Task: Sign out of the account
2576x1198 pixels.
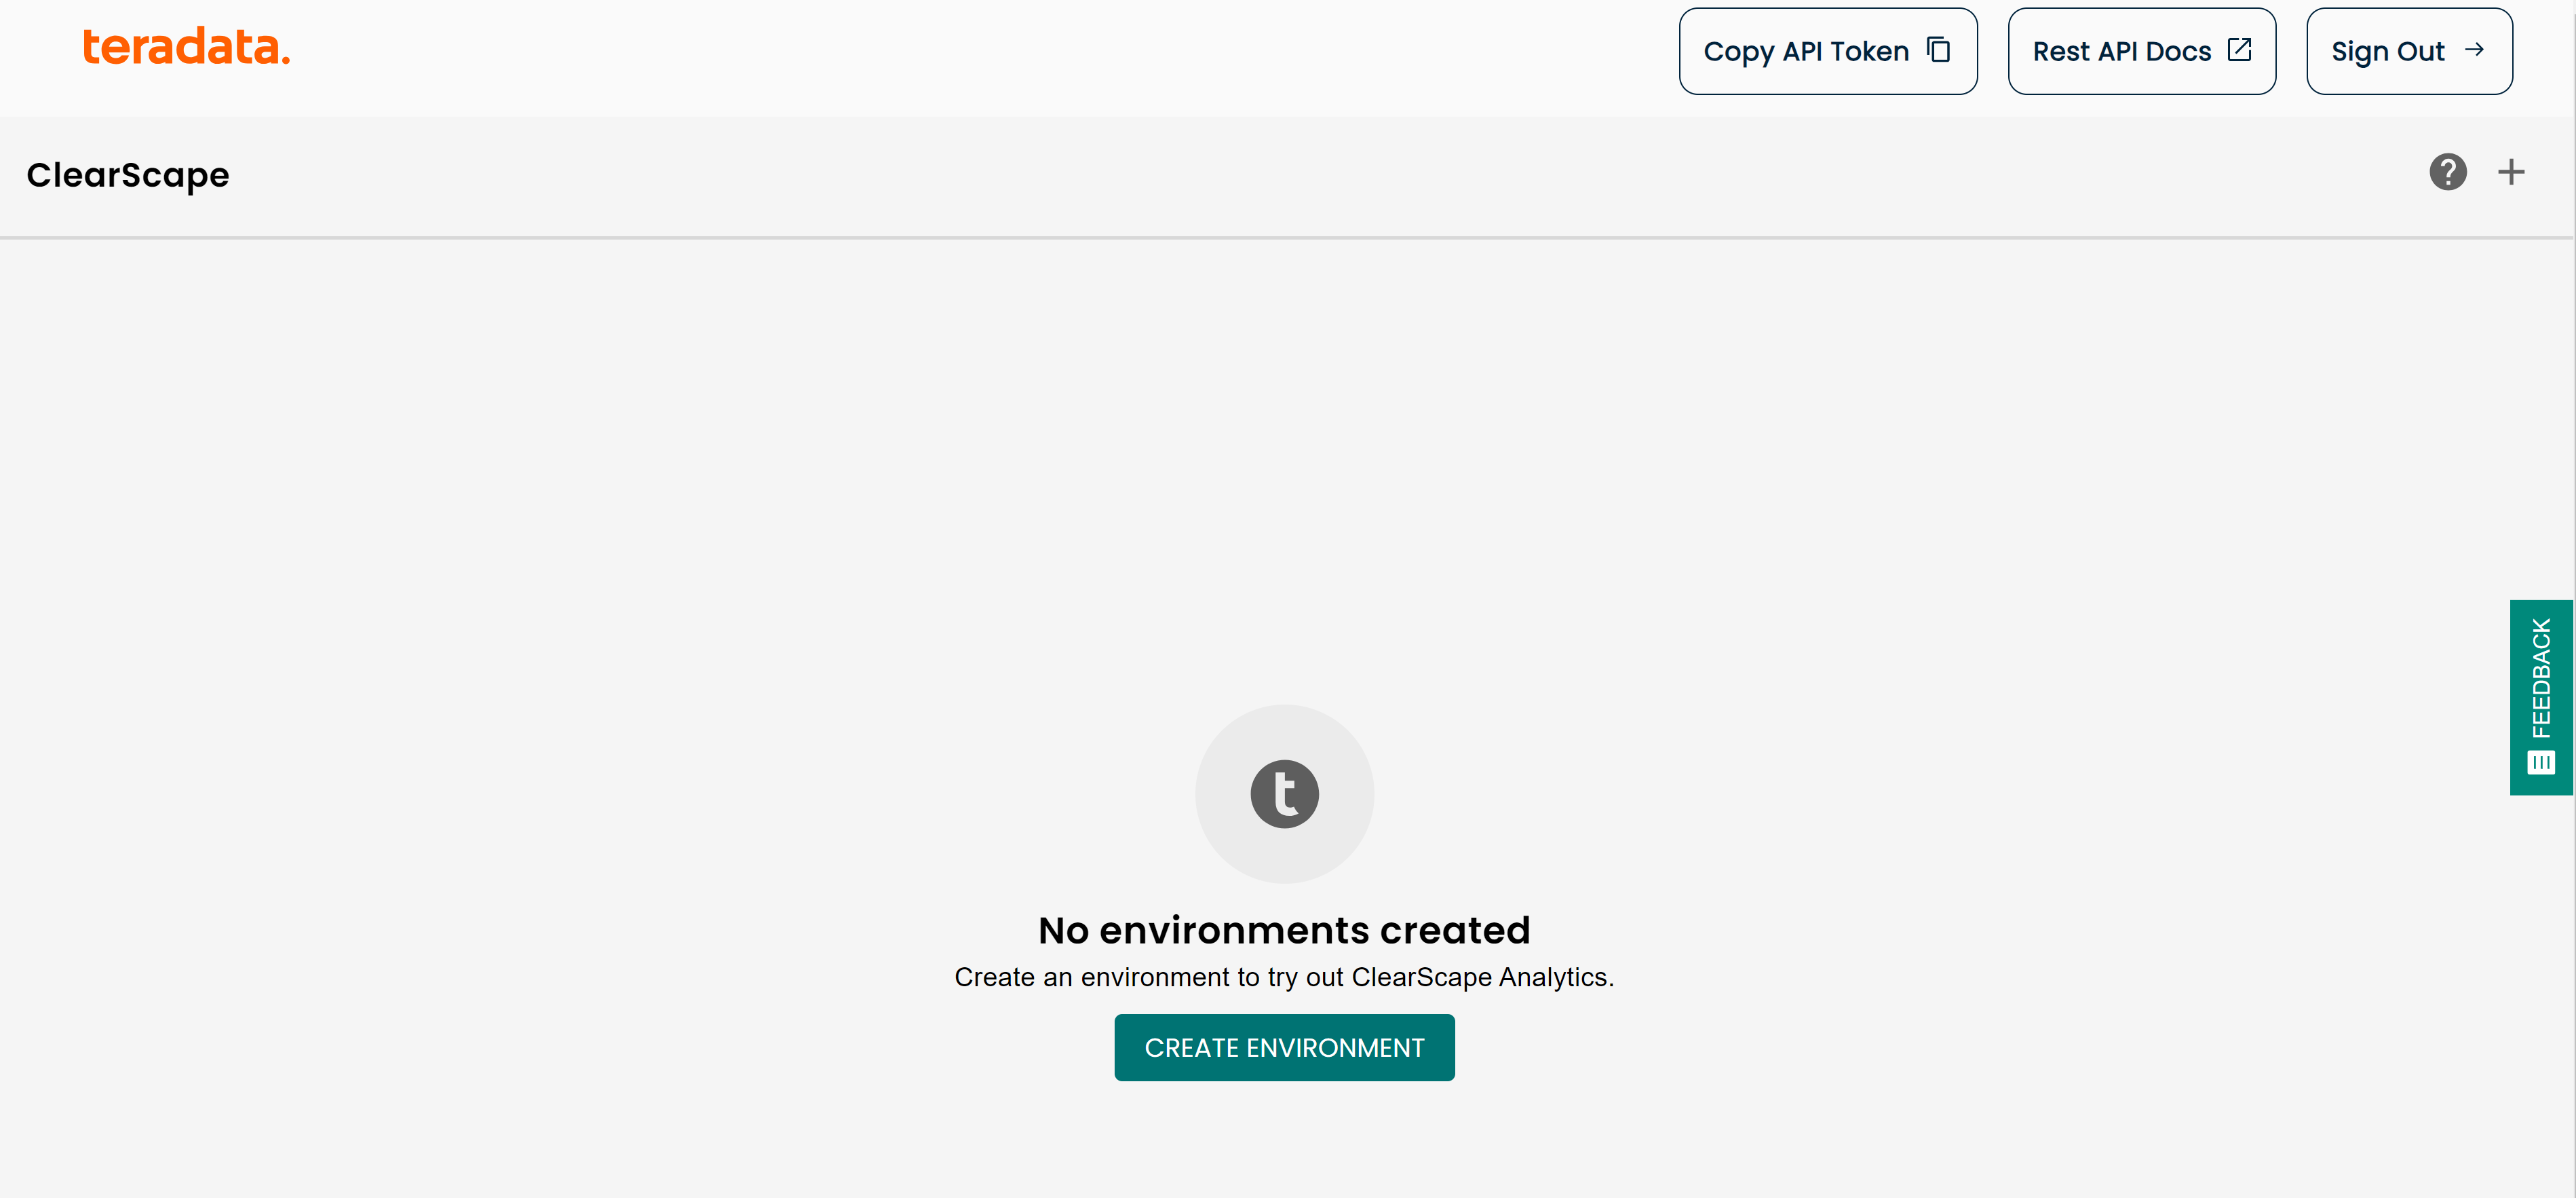Action: pos(2409,51)
